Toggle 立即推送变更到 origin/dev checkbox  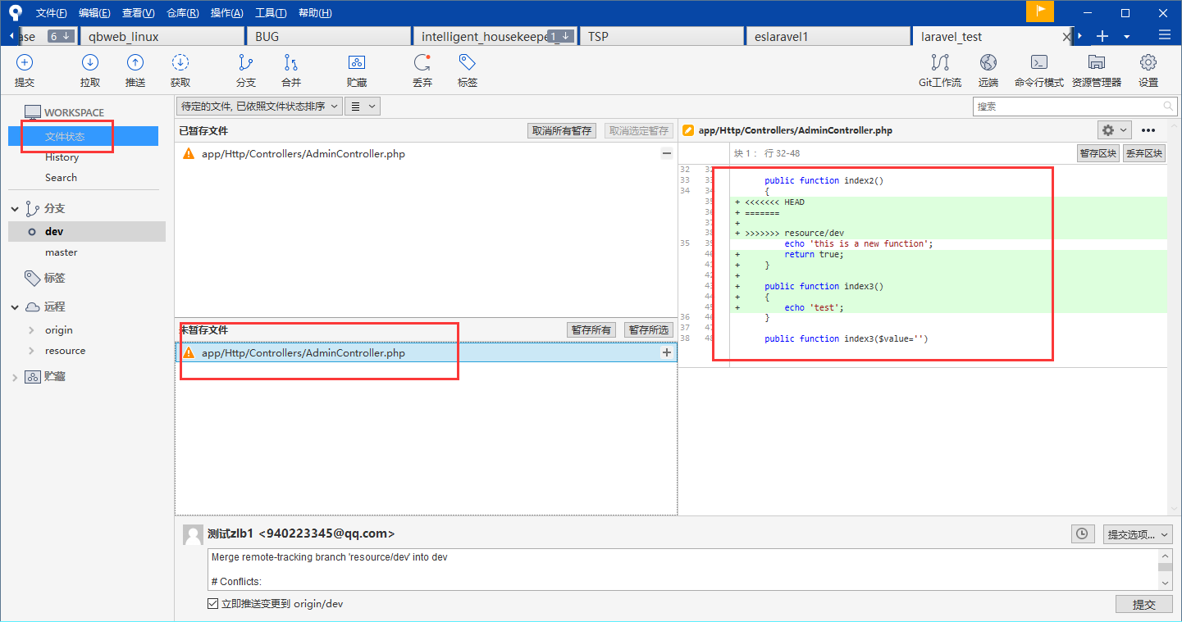(213, 604)
